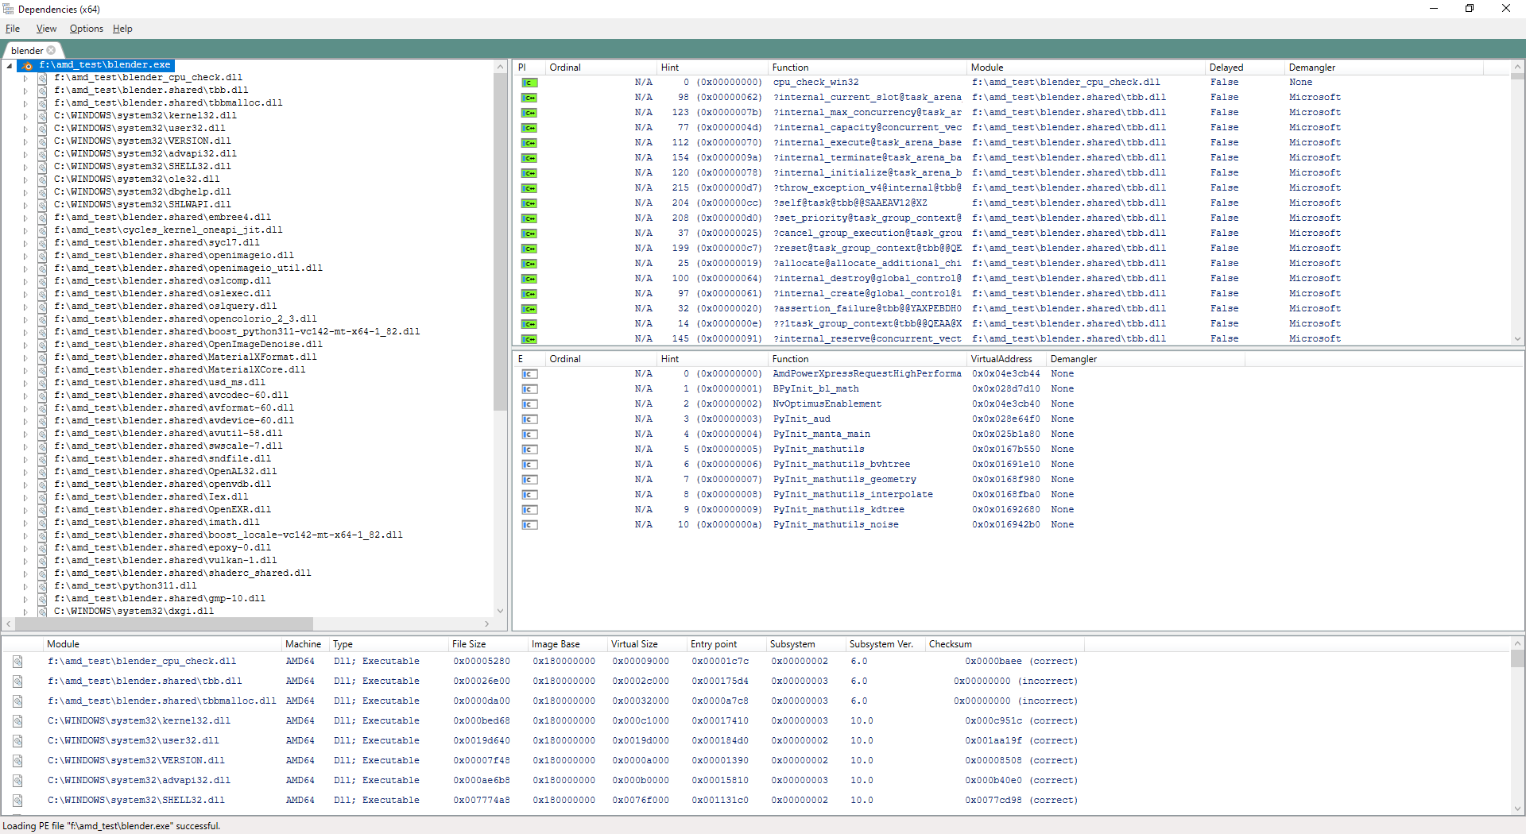Select the ?assertion_failure@tbb import row
The height and width of the screenshot is (834, 1526).
pyautogui.click(x=1011, y=309)
